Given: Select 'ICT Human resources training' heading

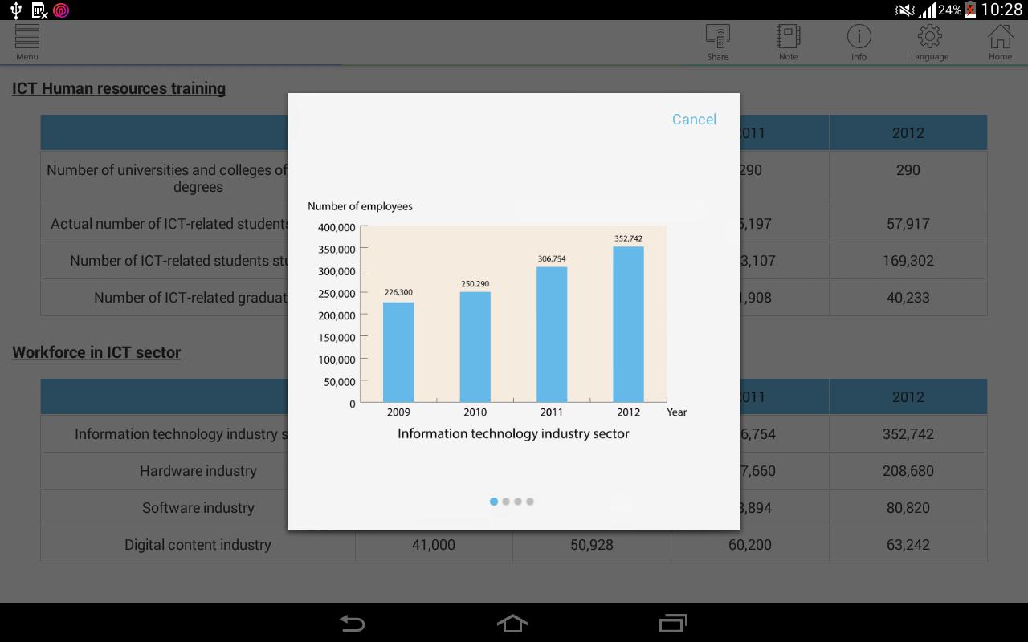Looking at the screenshot, I should coord(119,89).
